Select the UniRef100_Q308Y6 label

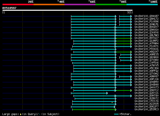(x=146, y=32)
